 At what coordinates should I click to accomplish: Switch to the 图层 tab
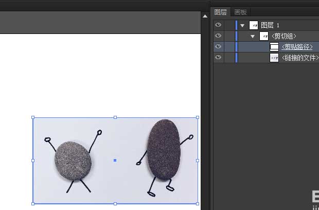pos(221,12)
